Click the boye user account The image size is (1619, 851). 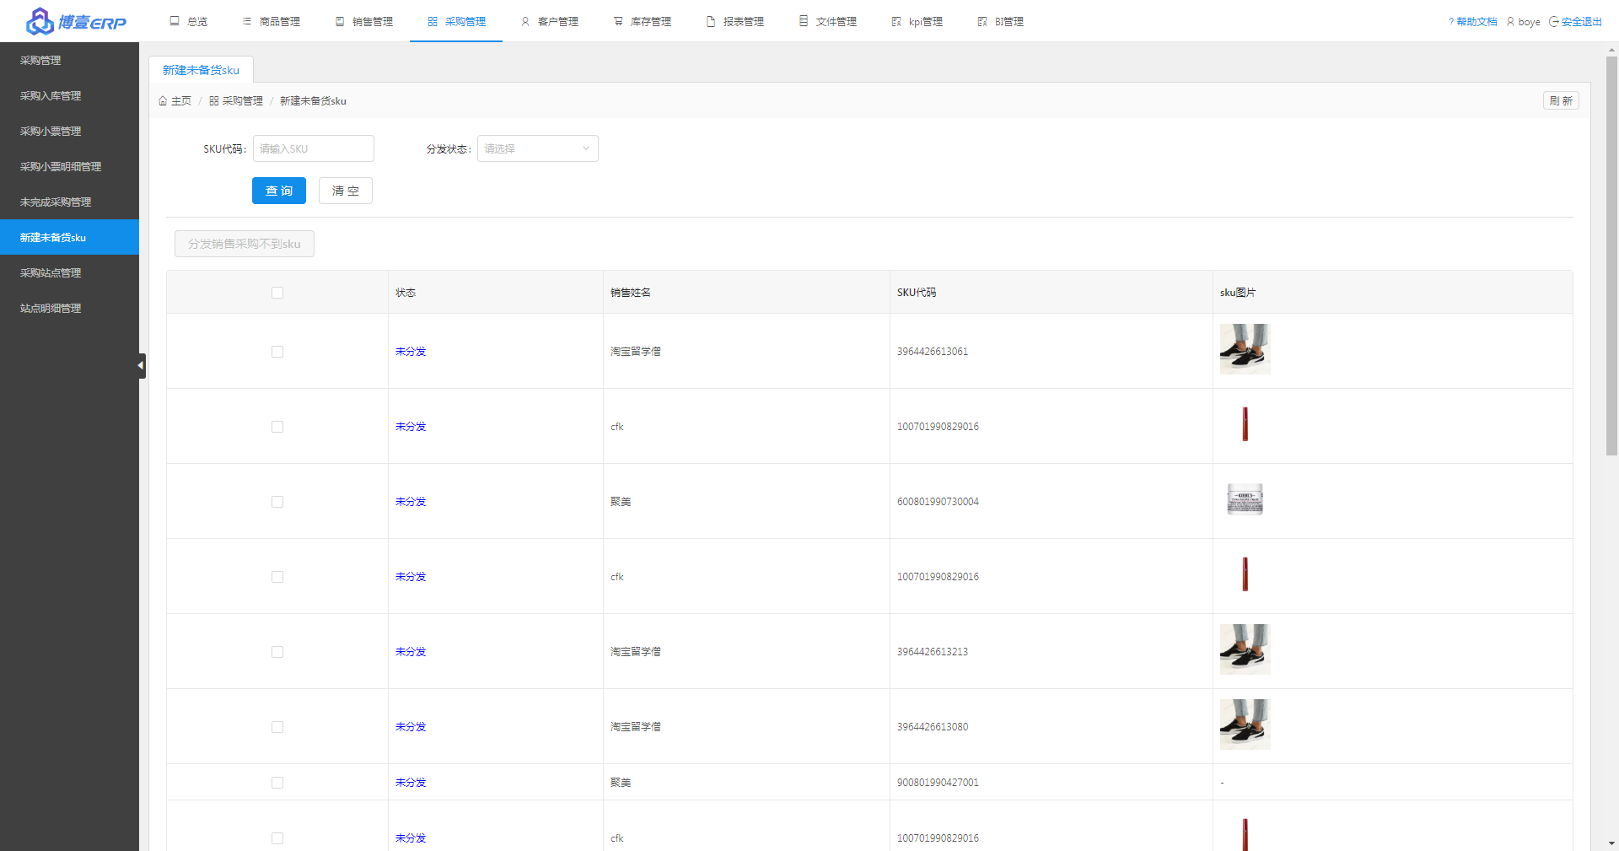(x=1524, y=22)
